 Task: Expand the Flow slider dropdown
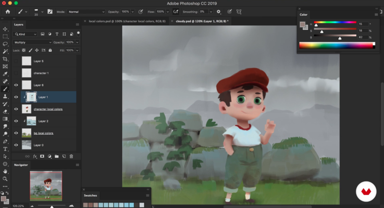point(168,12)
